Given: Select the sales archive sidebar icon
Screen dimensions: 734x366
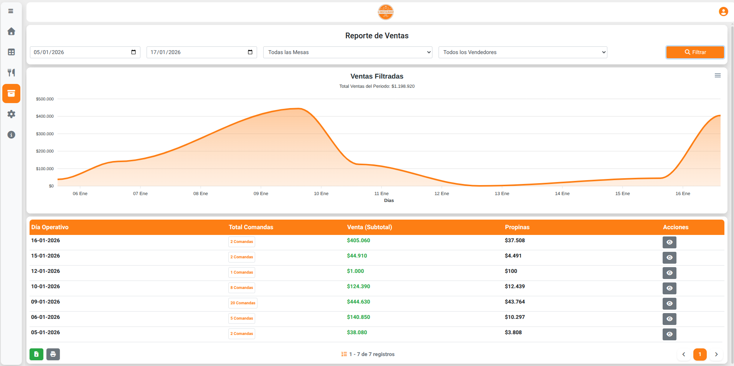Looking at the screenshot, I should click(11, 94).
